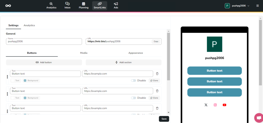Click the first row's URL input field
Image resolution: width=263 pixels, height=123 pixels.
(118, 74)
